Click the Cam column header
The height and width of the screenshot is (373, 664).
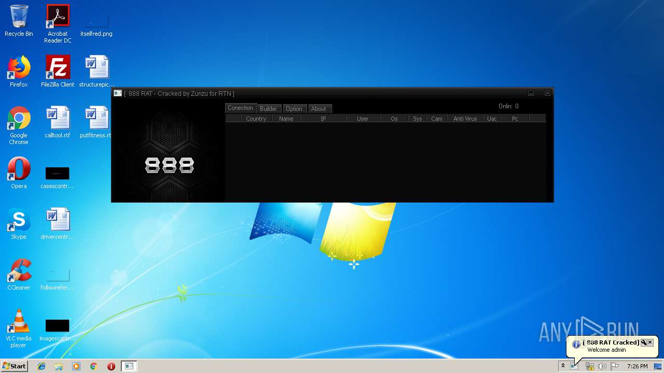tap(437, 119)
